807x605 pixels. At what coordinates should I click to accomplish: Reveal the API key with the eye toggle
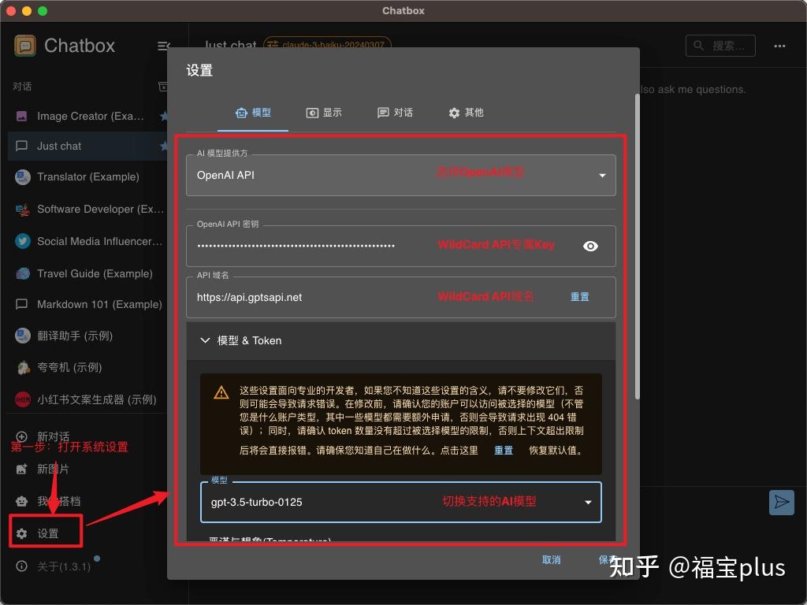(590, 246)
